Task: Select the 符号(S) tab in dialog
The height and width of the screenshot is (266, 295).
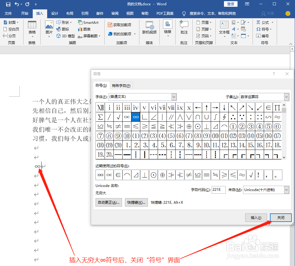Action: (x=101, y=86)
